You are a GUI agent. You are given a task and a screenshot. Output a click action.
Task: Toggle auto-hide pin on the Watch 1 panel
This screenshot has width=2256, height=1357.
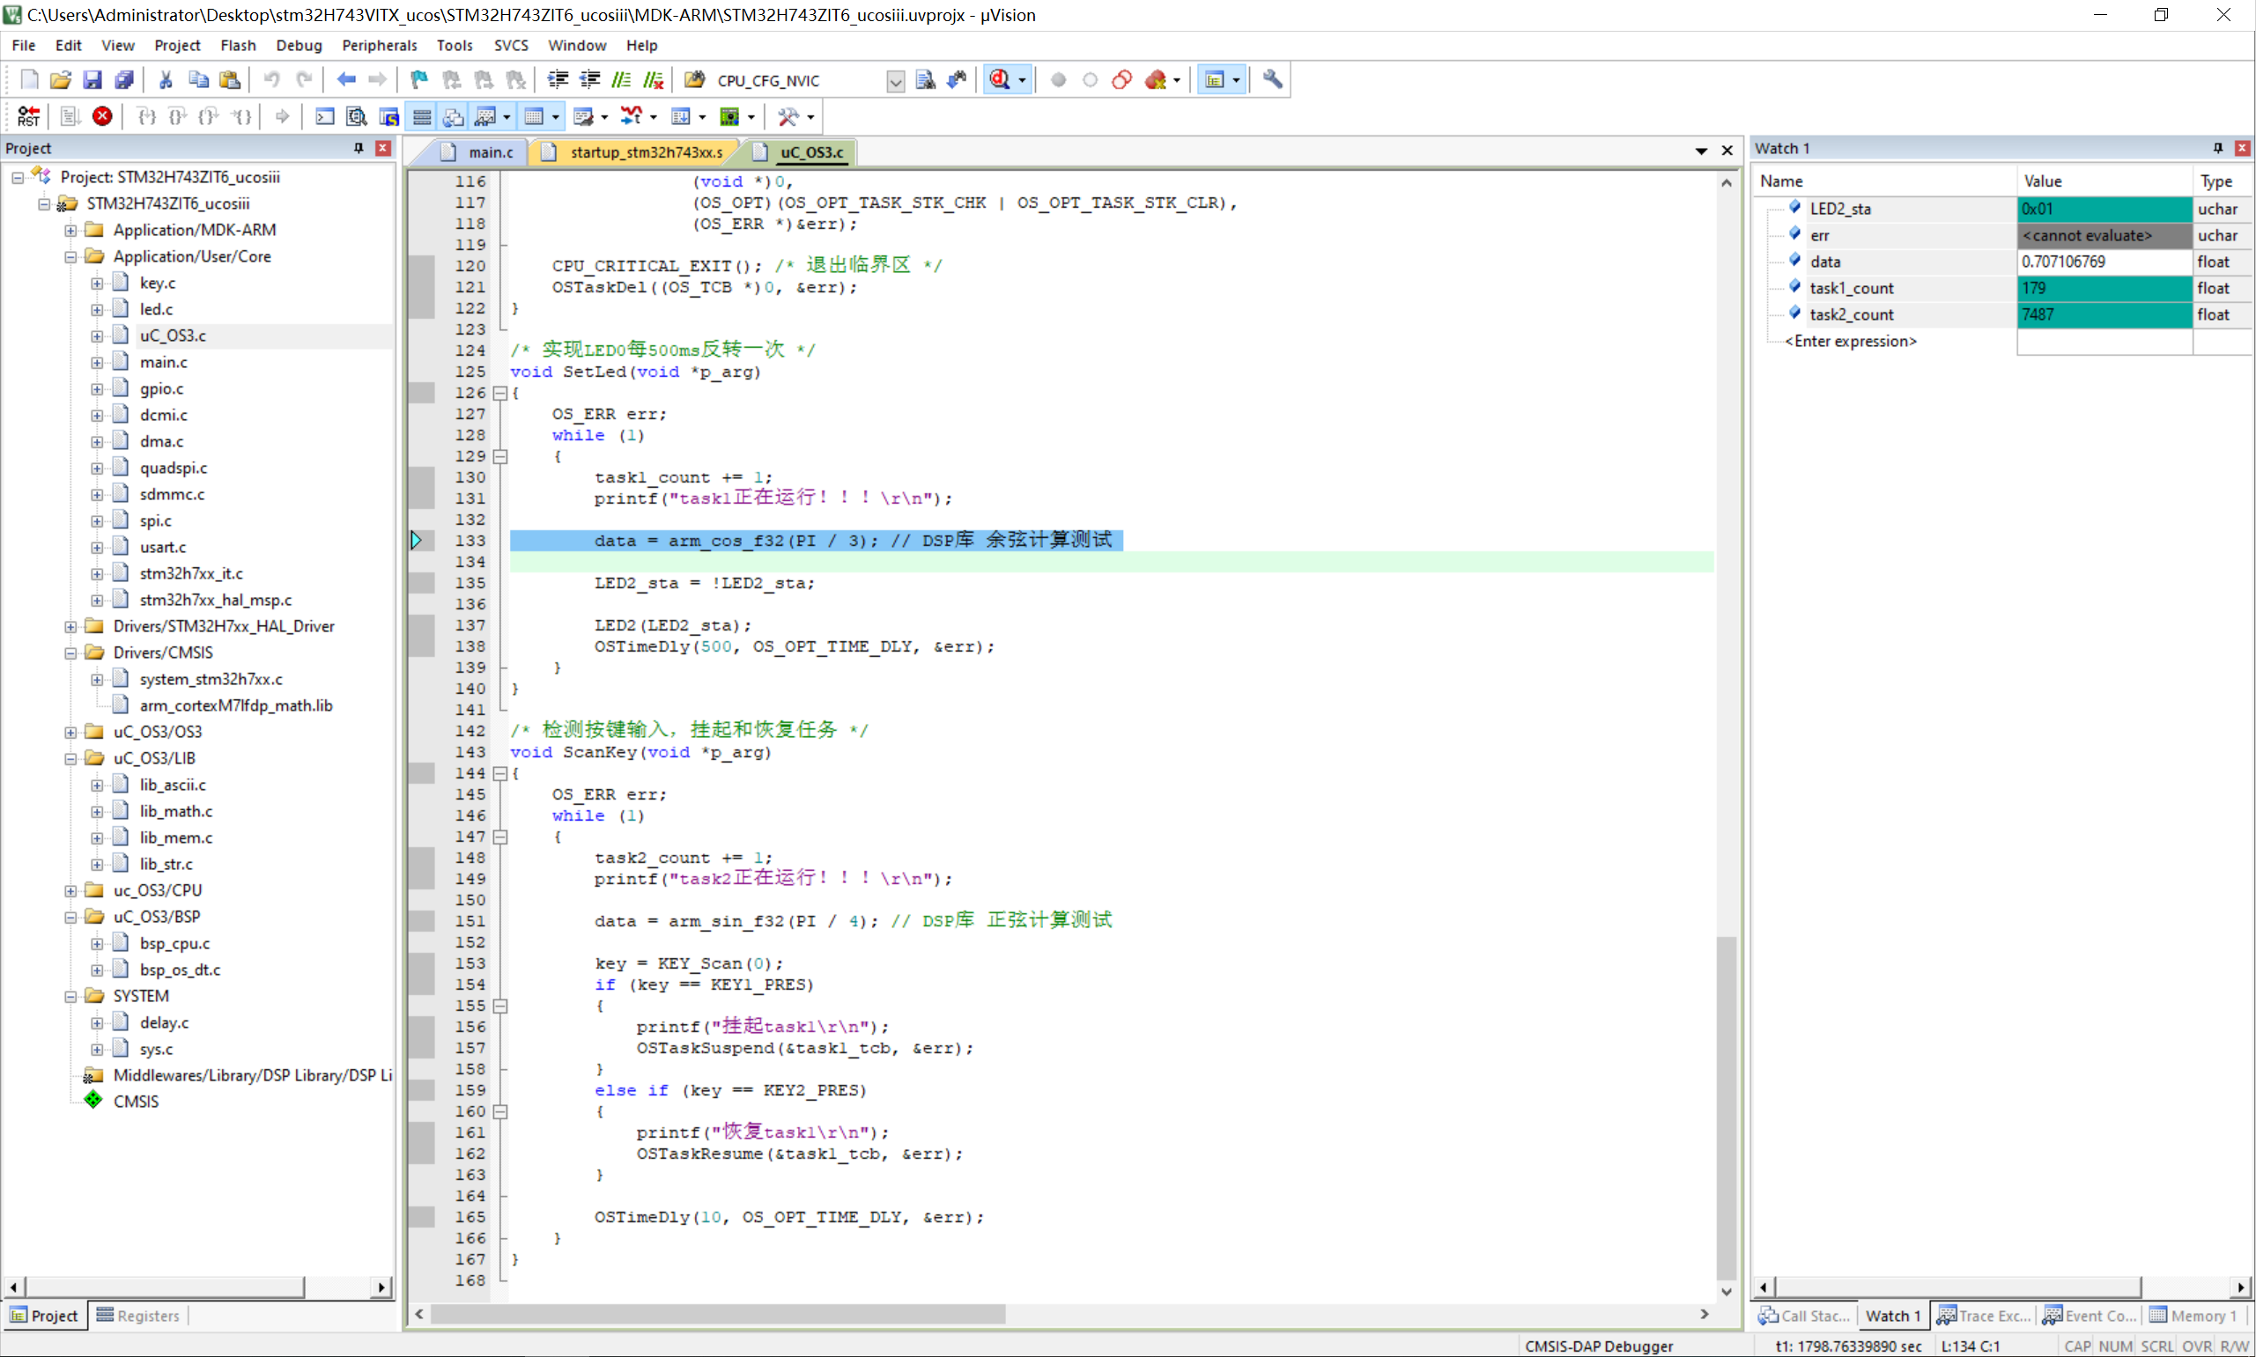click(2217, 148)
